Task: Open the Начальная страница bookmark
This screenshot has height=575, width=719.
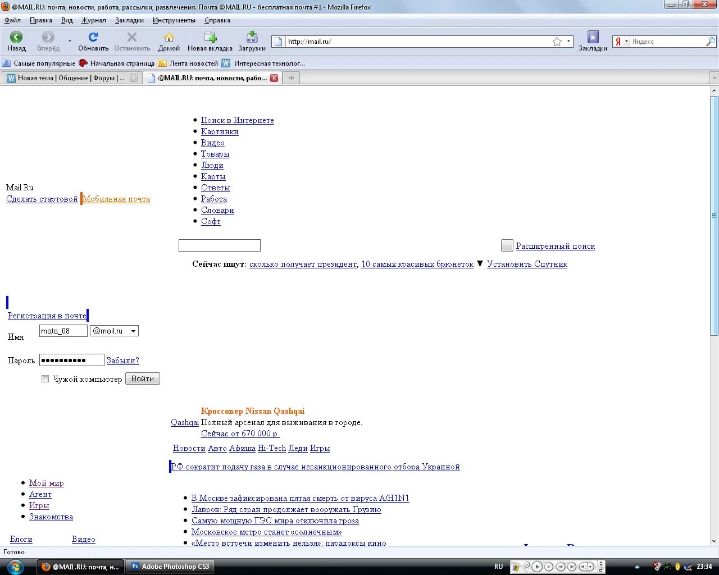Action: (117, 63)
